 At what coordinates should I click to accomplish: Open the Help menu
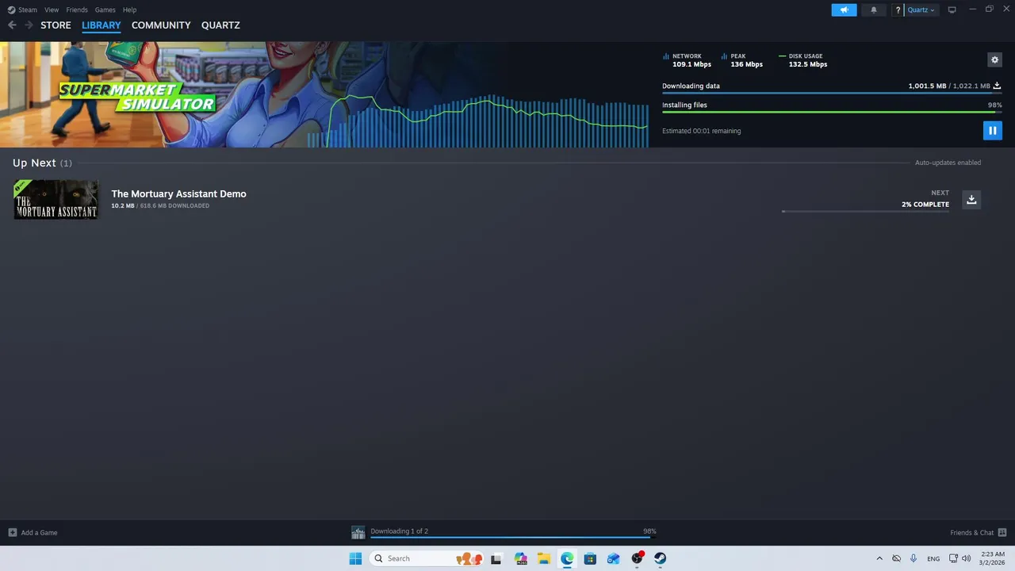(129, 10)
